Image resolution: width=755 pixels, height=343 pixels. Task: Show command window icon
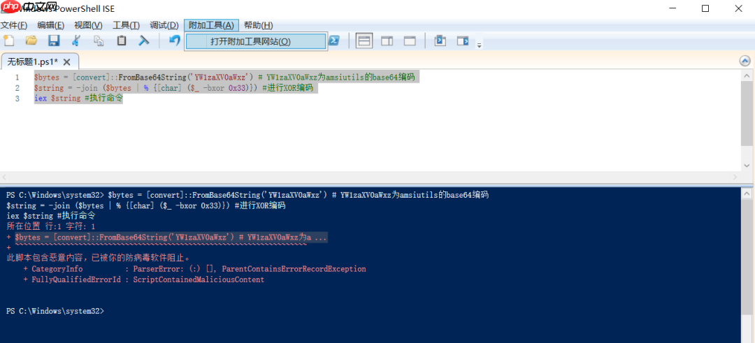(x=440, y=41)
